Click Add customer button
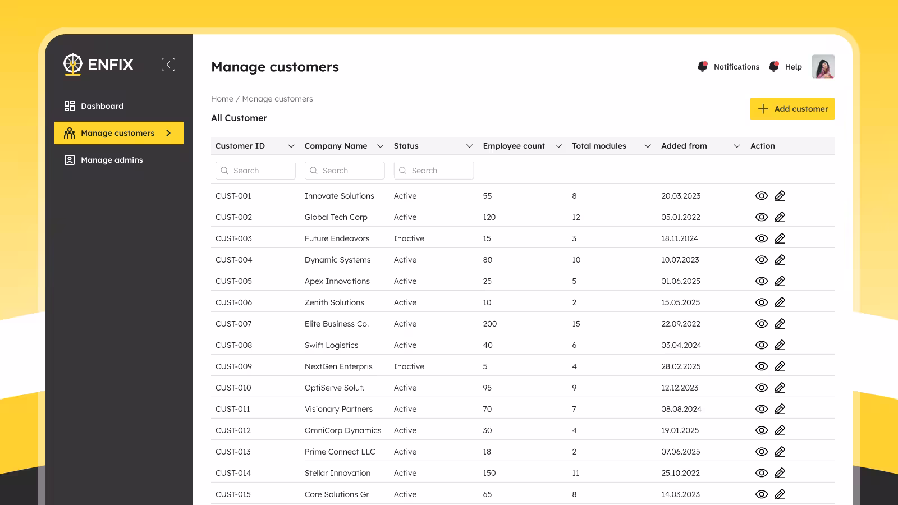 (x=792, y=109)
